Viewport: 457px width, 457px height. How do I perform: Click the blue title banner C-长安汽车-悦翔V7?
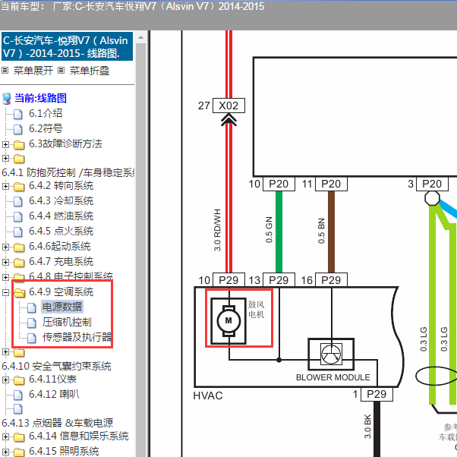67,46
